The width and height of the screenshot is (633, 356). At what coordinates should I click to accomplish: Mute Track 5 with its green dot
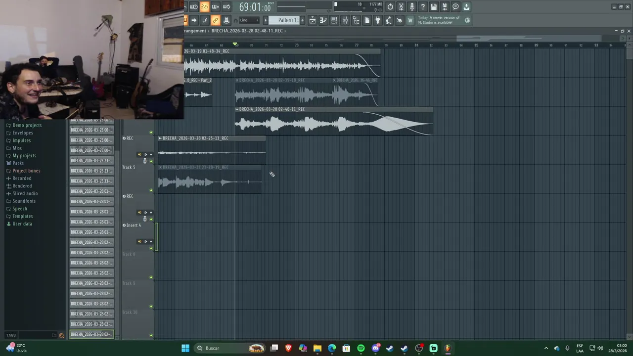pos(151,190)
